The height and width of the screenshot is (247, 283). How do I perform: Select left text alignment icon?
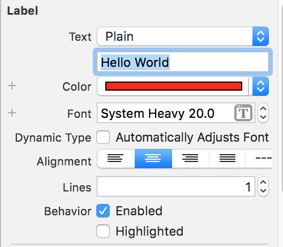[x=115, y=158]
